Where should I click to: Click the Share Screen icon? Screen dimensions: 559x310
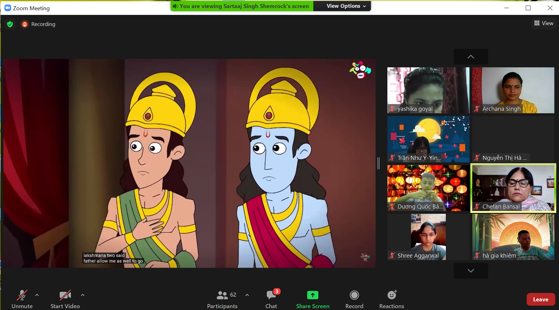(x=312, y=295)
